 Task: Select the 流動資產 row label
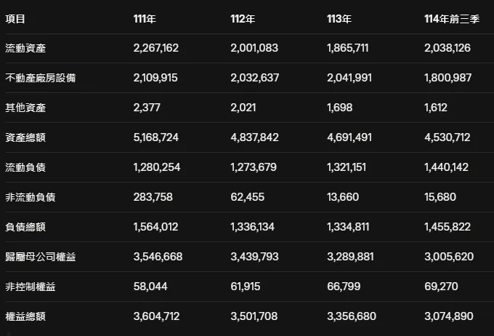[25, 48]
